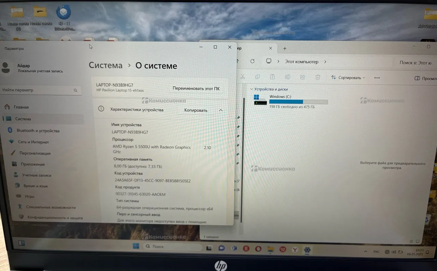437x271 pixels.
Task: Click the Share icon in Explorer toolbar
Action: point(302,77)
